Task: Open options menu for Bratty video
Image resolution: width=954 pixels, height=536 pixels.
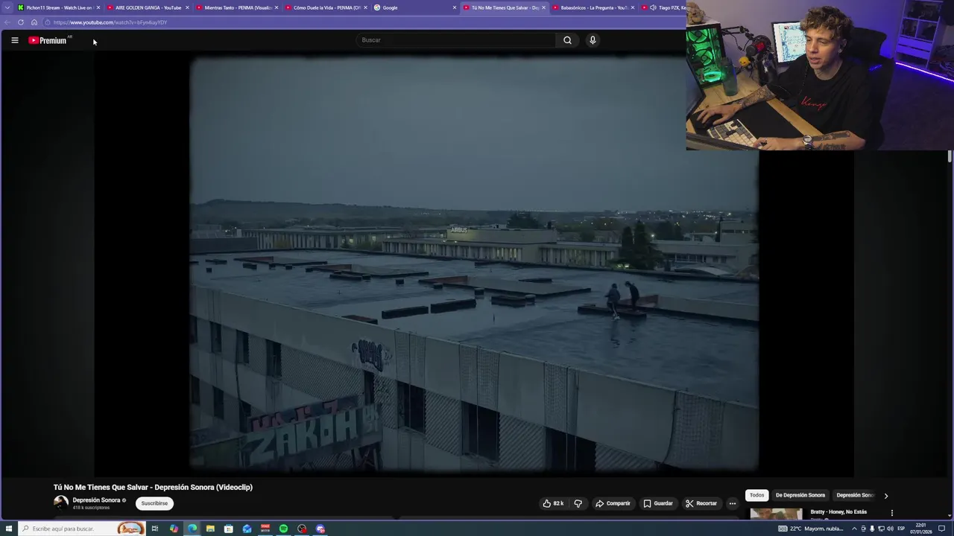Action: pyautogui.click(x=891, y=512)
